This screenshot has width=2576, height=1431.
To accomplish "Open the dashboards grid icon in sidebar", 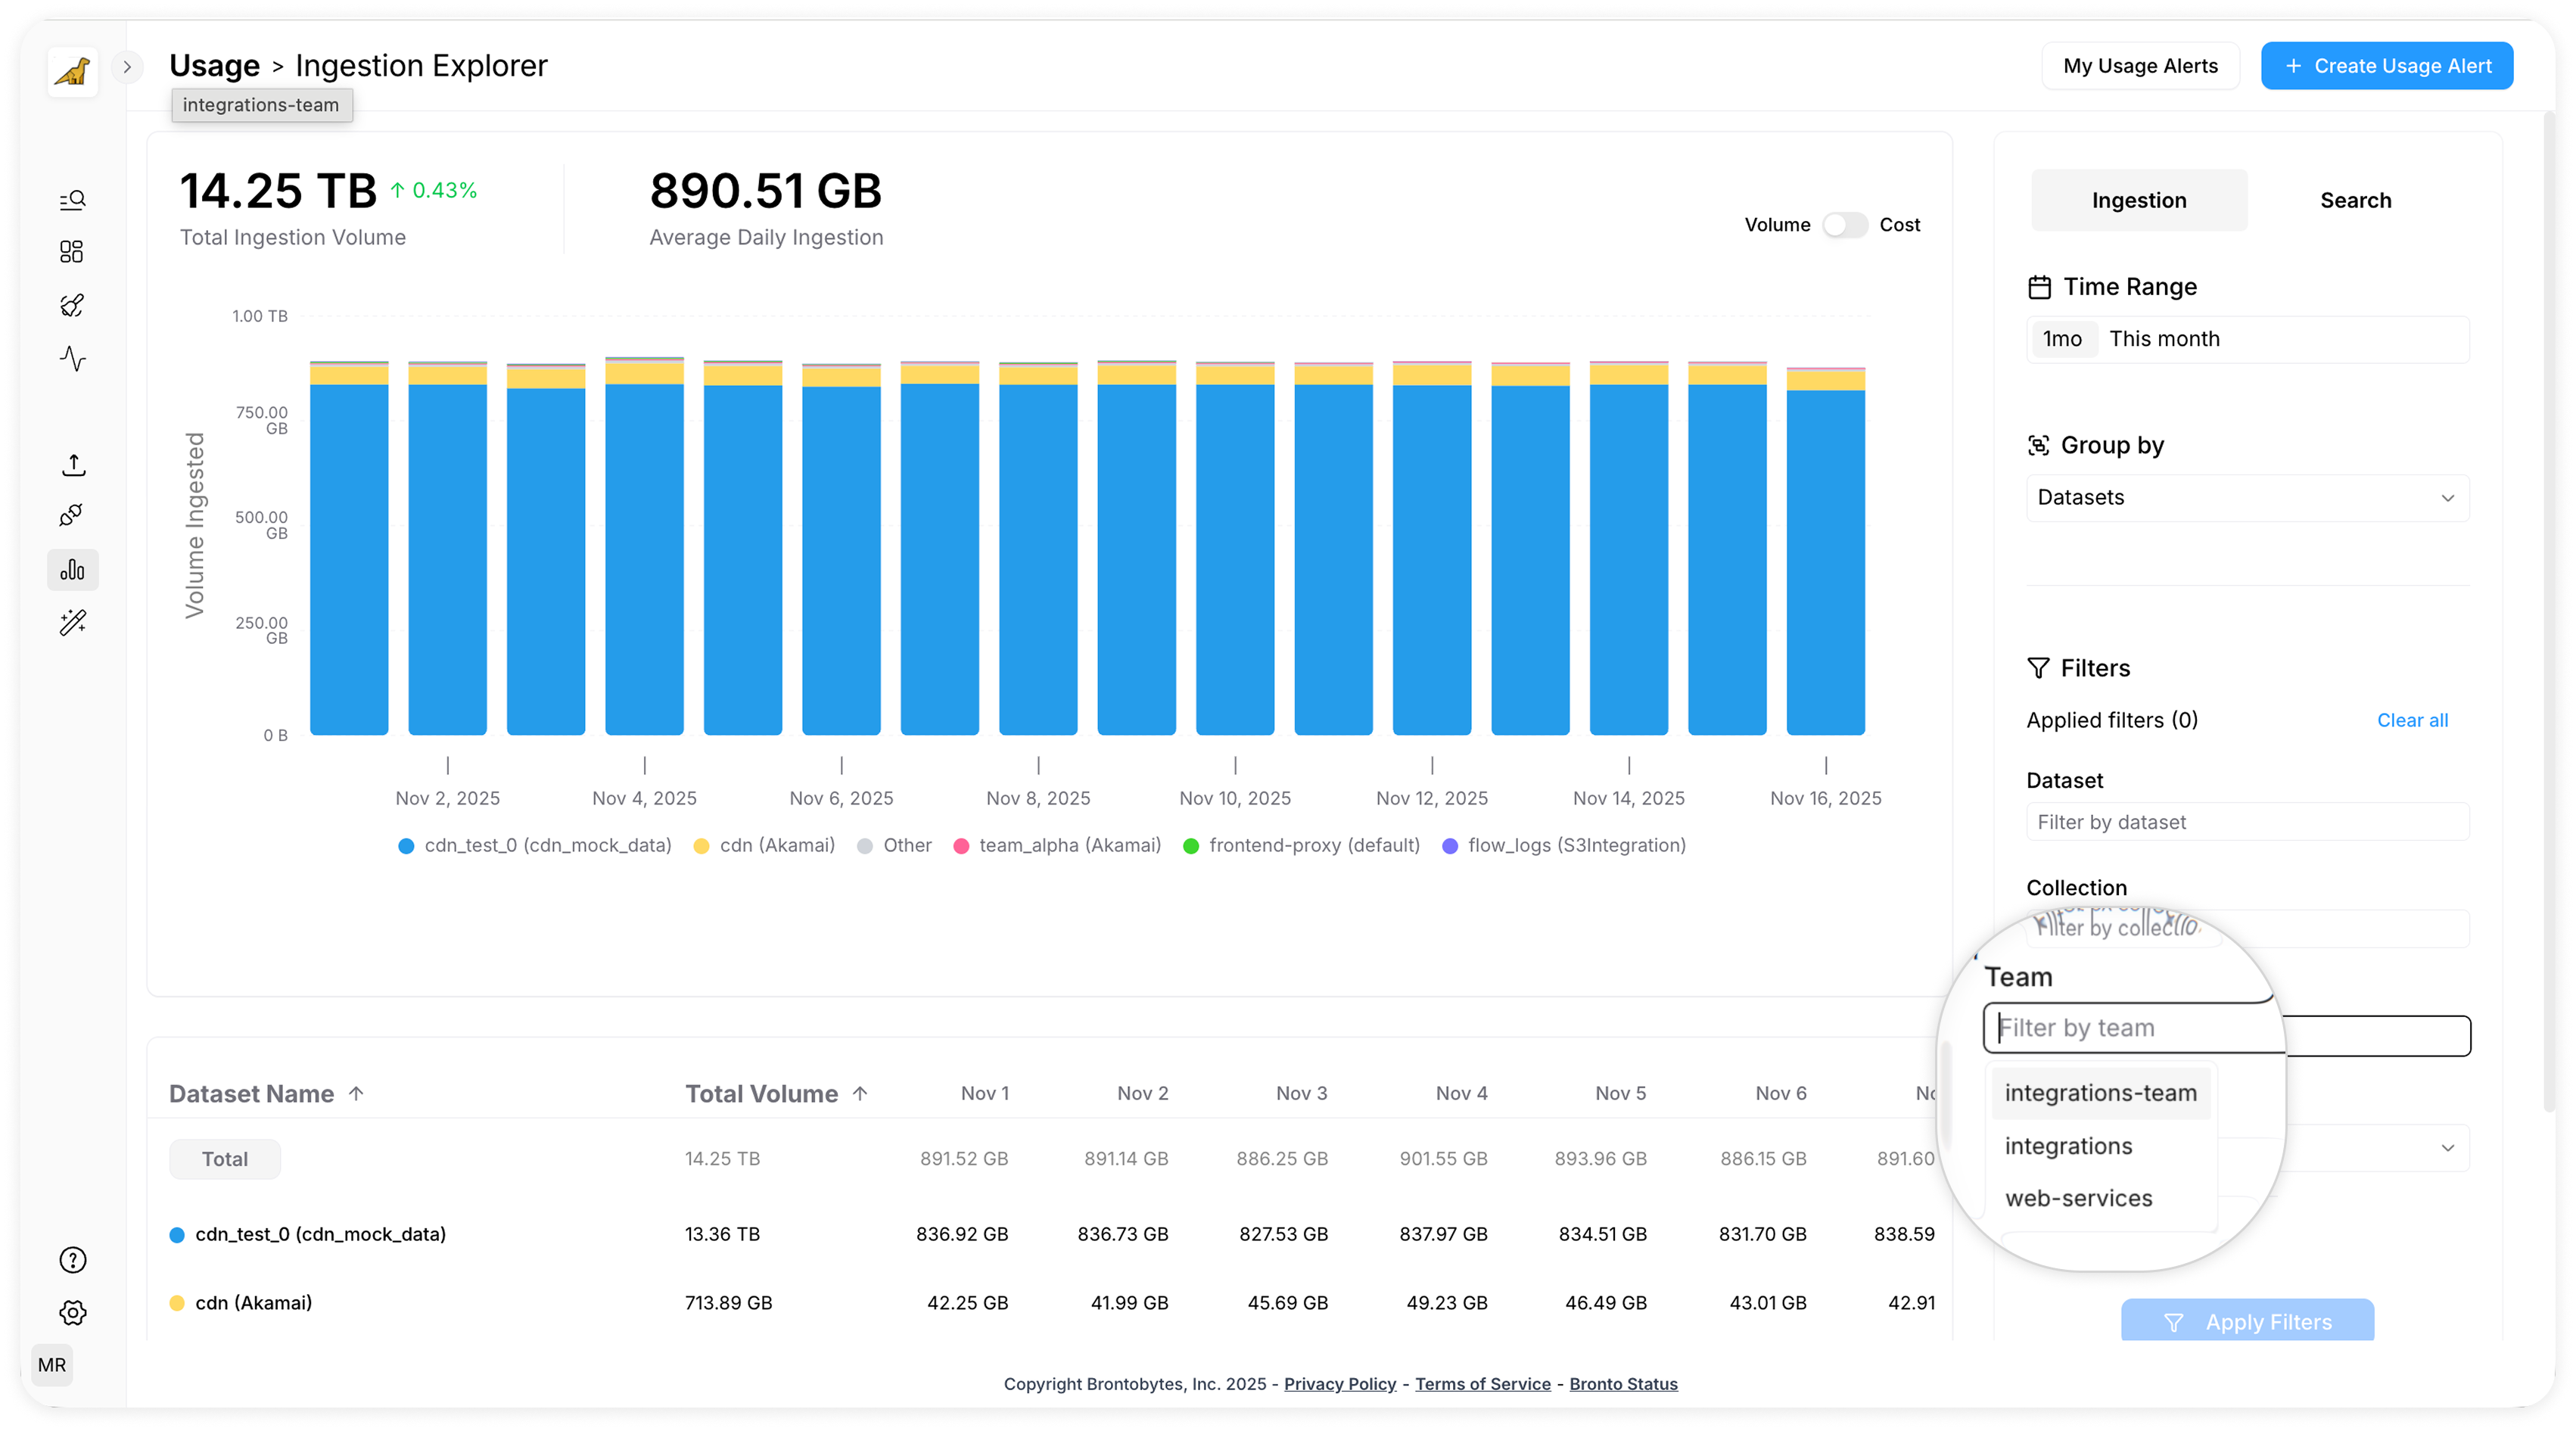I will 72,252.
